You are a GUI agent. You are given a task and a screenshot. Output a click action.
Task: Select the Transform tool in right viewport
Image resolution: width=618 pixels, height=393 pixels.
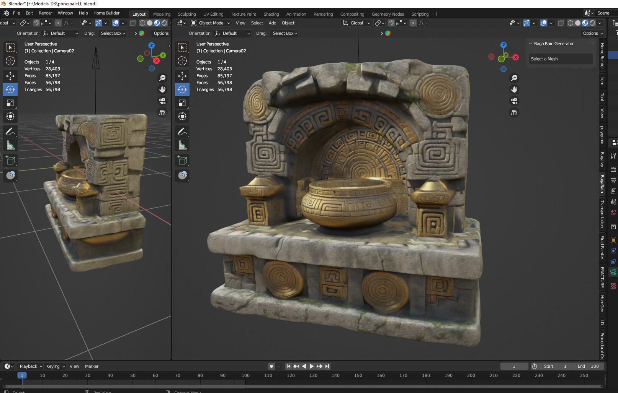pyautogui.click(x=182, y=116)
